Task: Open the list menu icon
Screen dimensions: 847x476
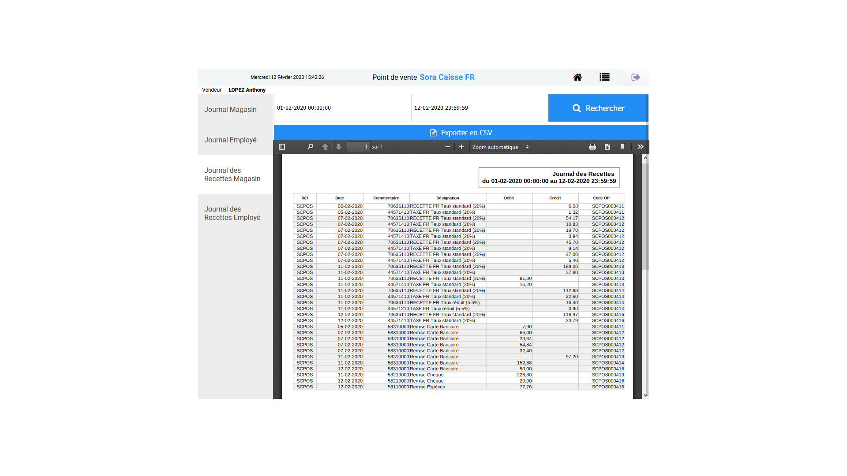Action: (x=604, y=77)
